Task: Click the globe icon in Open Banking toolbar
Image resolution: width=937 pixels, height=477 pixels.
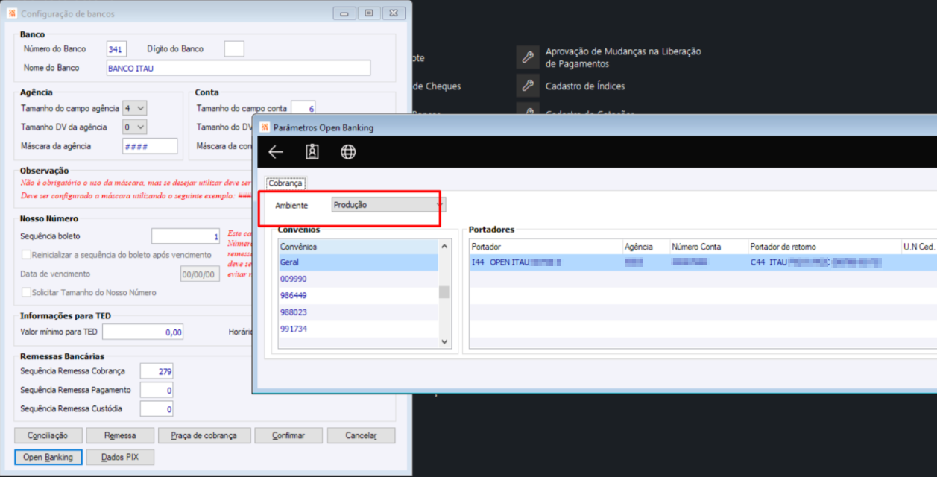Action: point(348,152)
